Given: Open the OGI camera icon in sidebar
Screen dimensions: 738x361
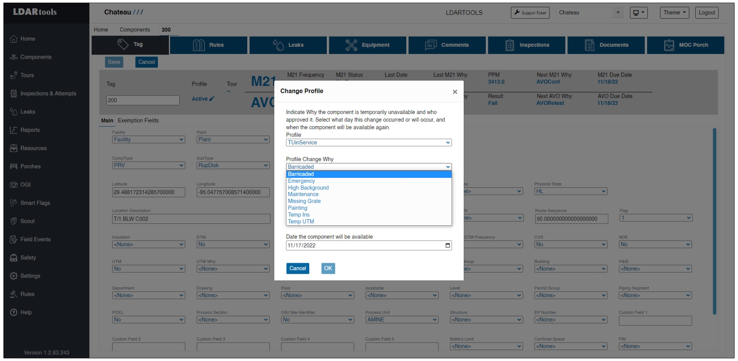Looking at the screenshot, I should [x=14, y=185].
